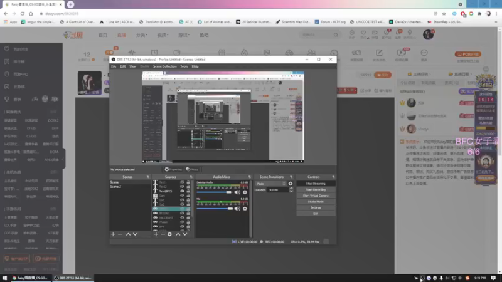
Task: Toggle visibility of VALORANT source
Action: point(182,217)
